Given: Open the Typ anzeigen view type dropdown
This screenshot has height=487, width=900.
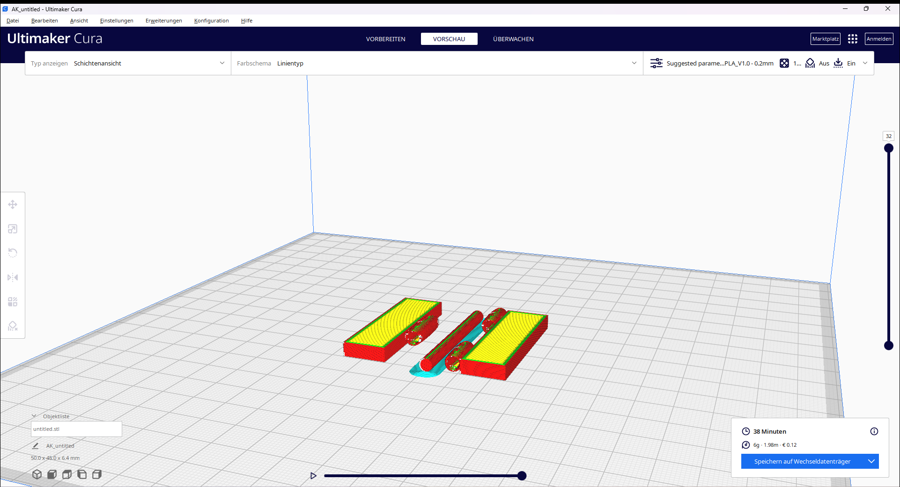Looking at the screenshot, I should 128,63.
